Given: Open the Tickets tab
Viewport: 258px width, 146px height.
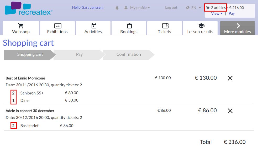Looking at the screenshot, I should pyautogui.click(x=165, y=28).
